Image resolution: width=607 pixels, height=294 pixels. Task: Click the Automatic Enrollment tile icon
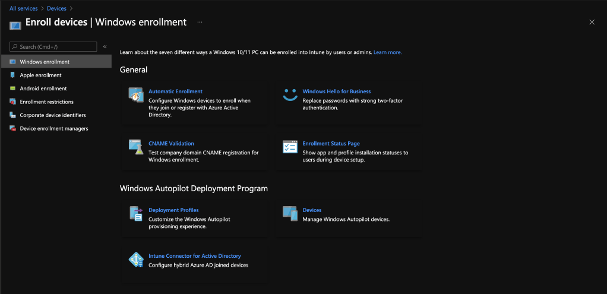[x=136, y=95]
